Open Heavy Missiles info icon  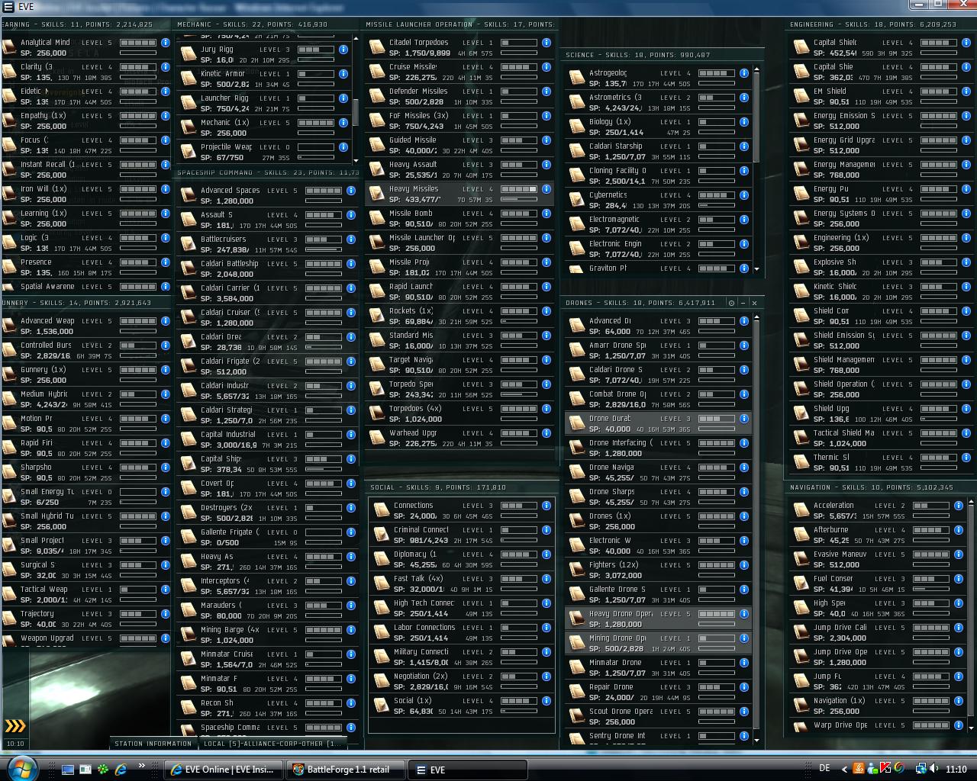[x=547, y=189]
